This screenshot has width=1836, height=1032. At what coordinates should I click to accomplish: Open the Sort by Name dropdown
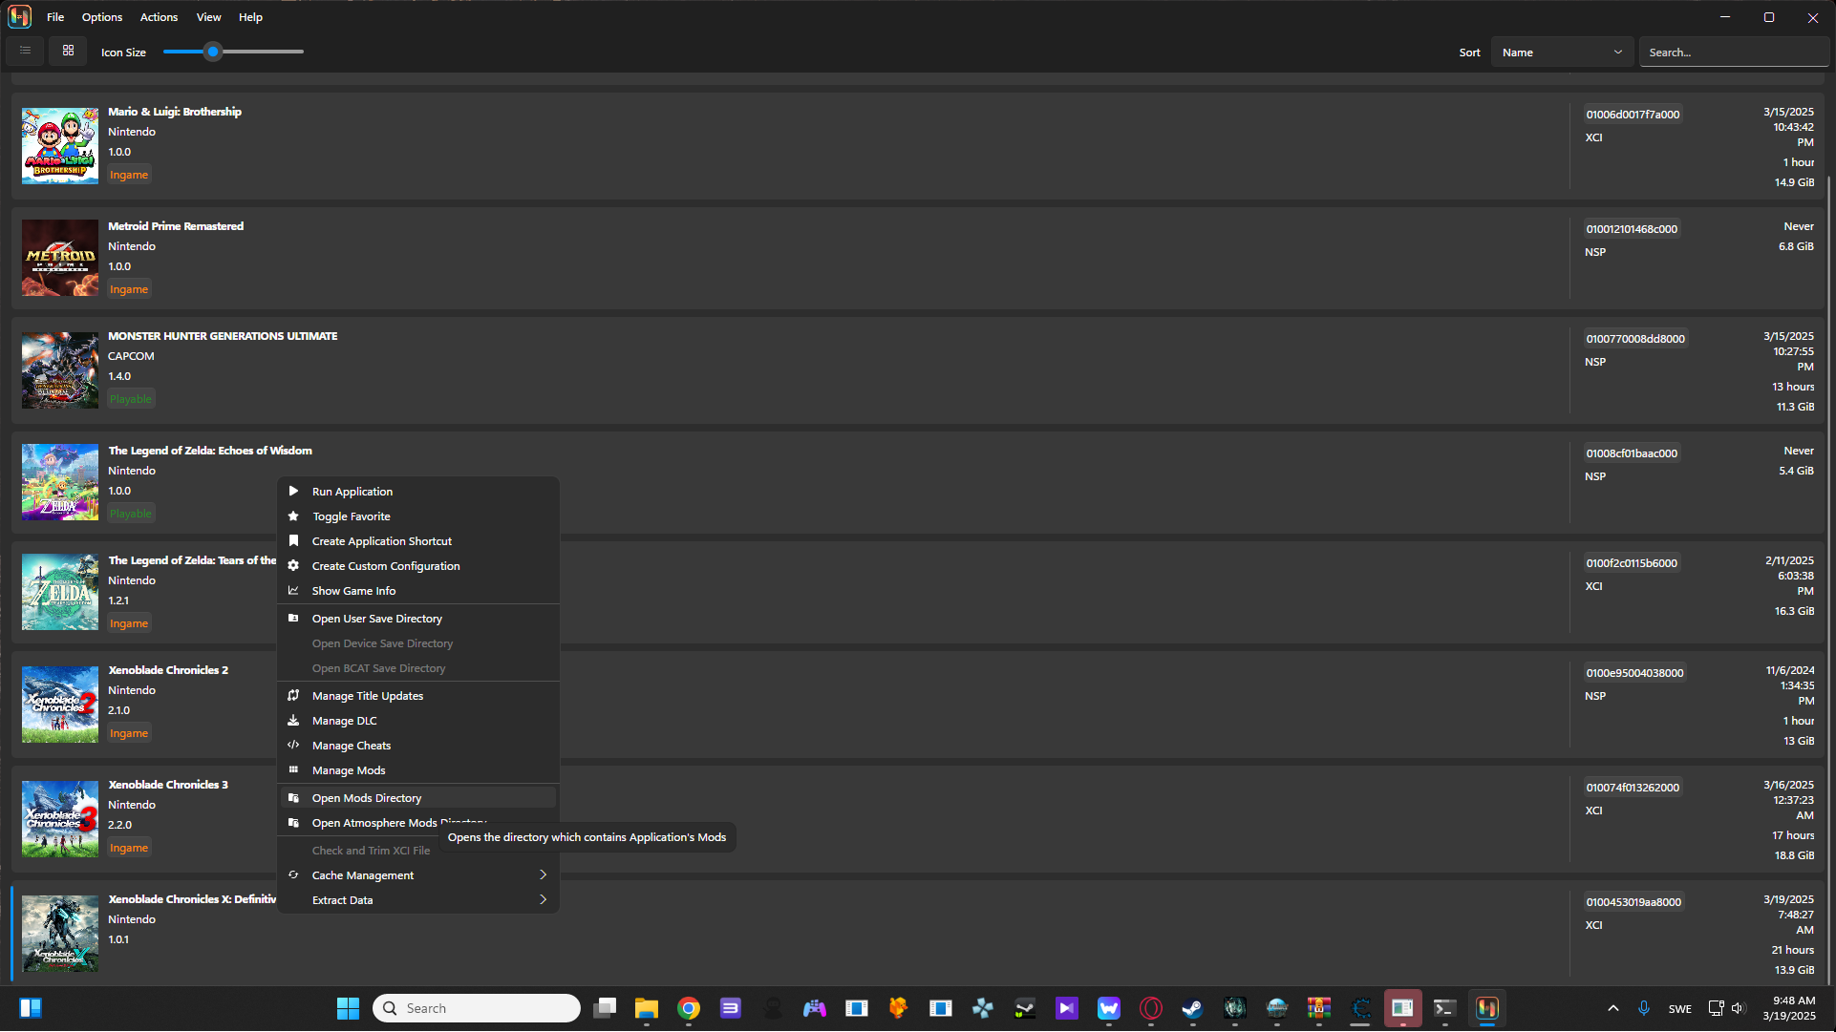[1562, 53]
